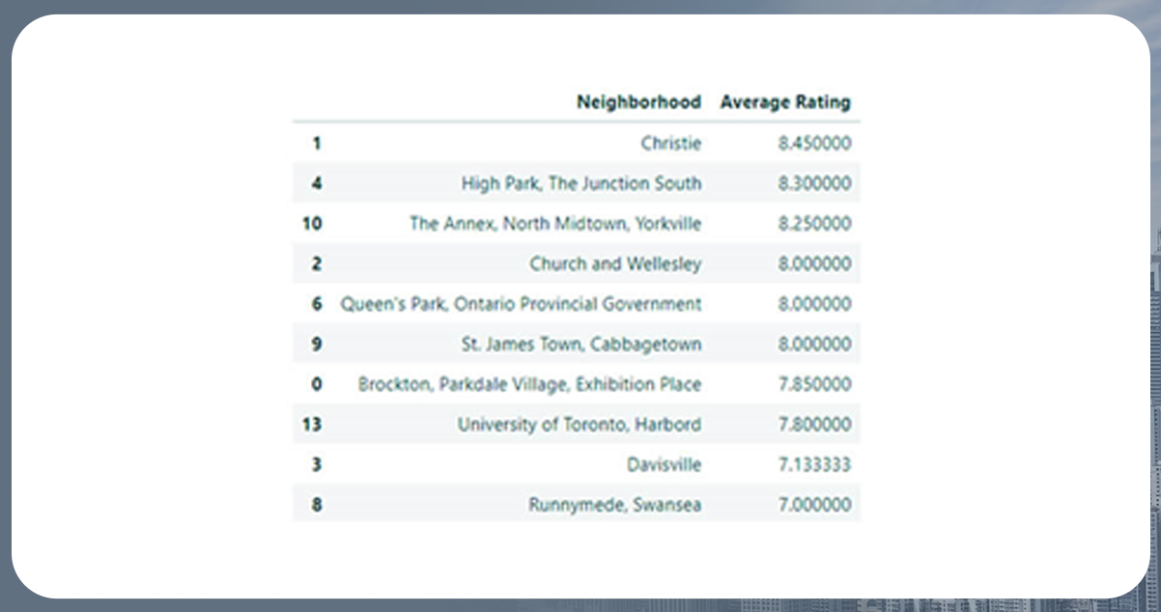The height and width of the screenshot is (612, 1161).
Task: Select the High Park, The Junction South cell
Action: (x=581, y=183)
